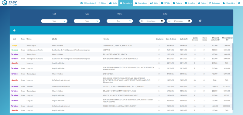This screenshot has width=243, height=115.
Task: Click the Montant total HT column header
Action: 227,39
